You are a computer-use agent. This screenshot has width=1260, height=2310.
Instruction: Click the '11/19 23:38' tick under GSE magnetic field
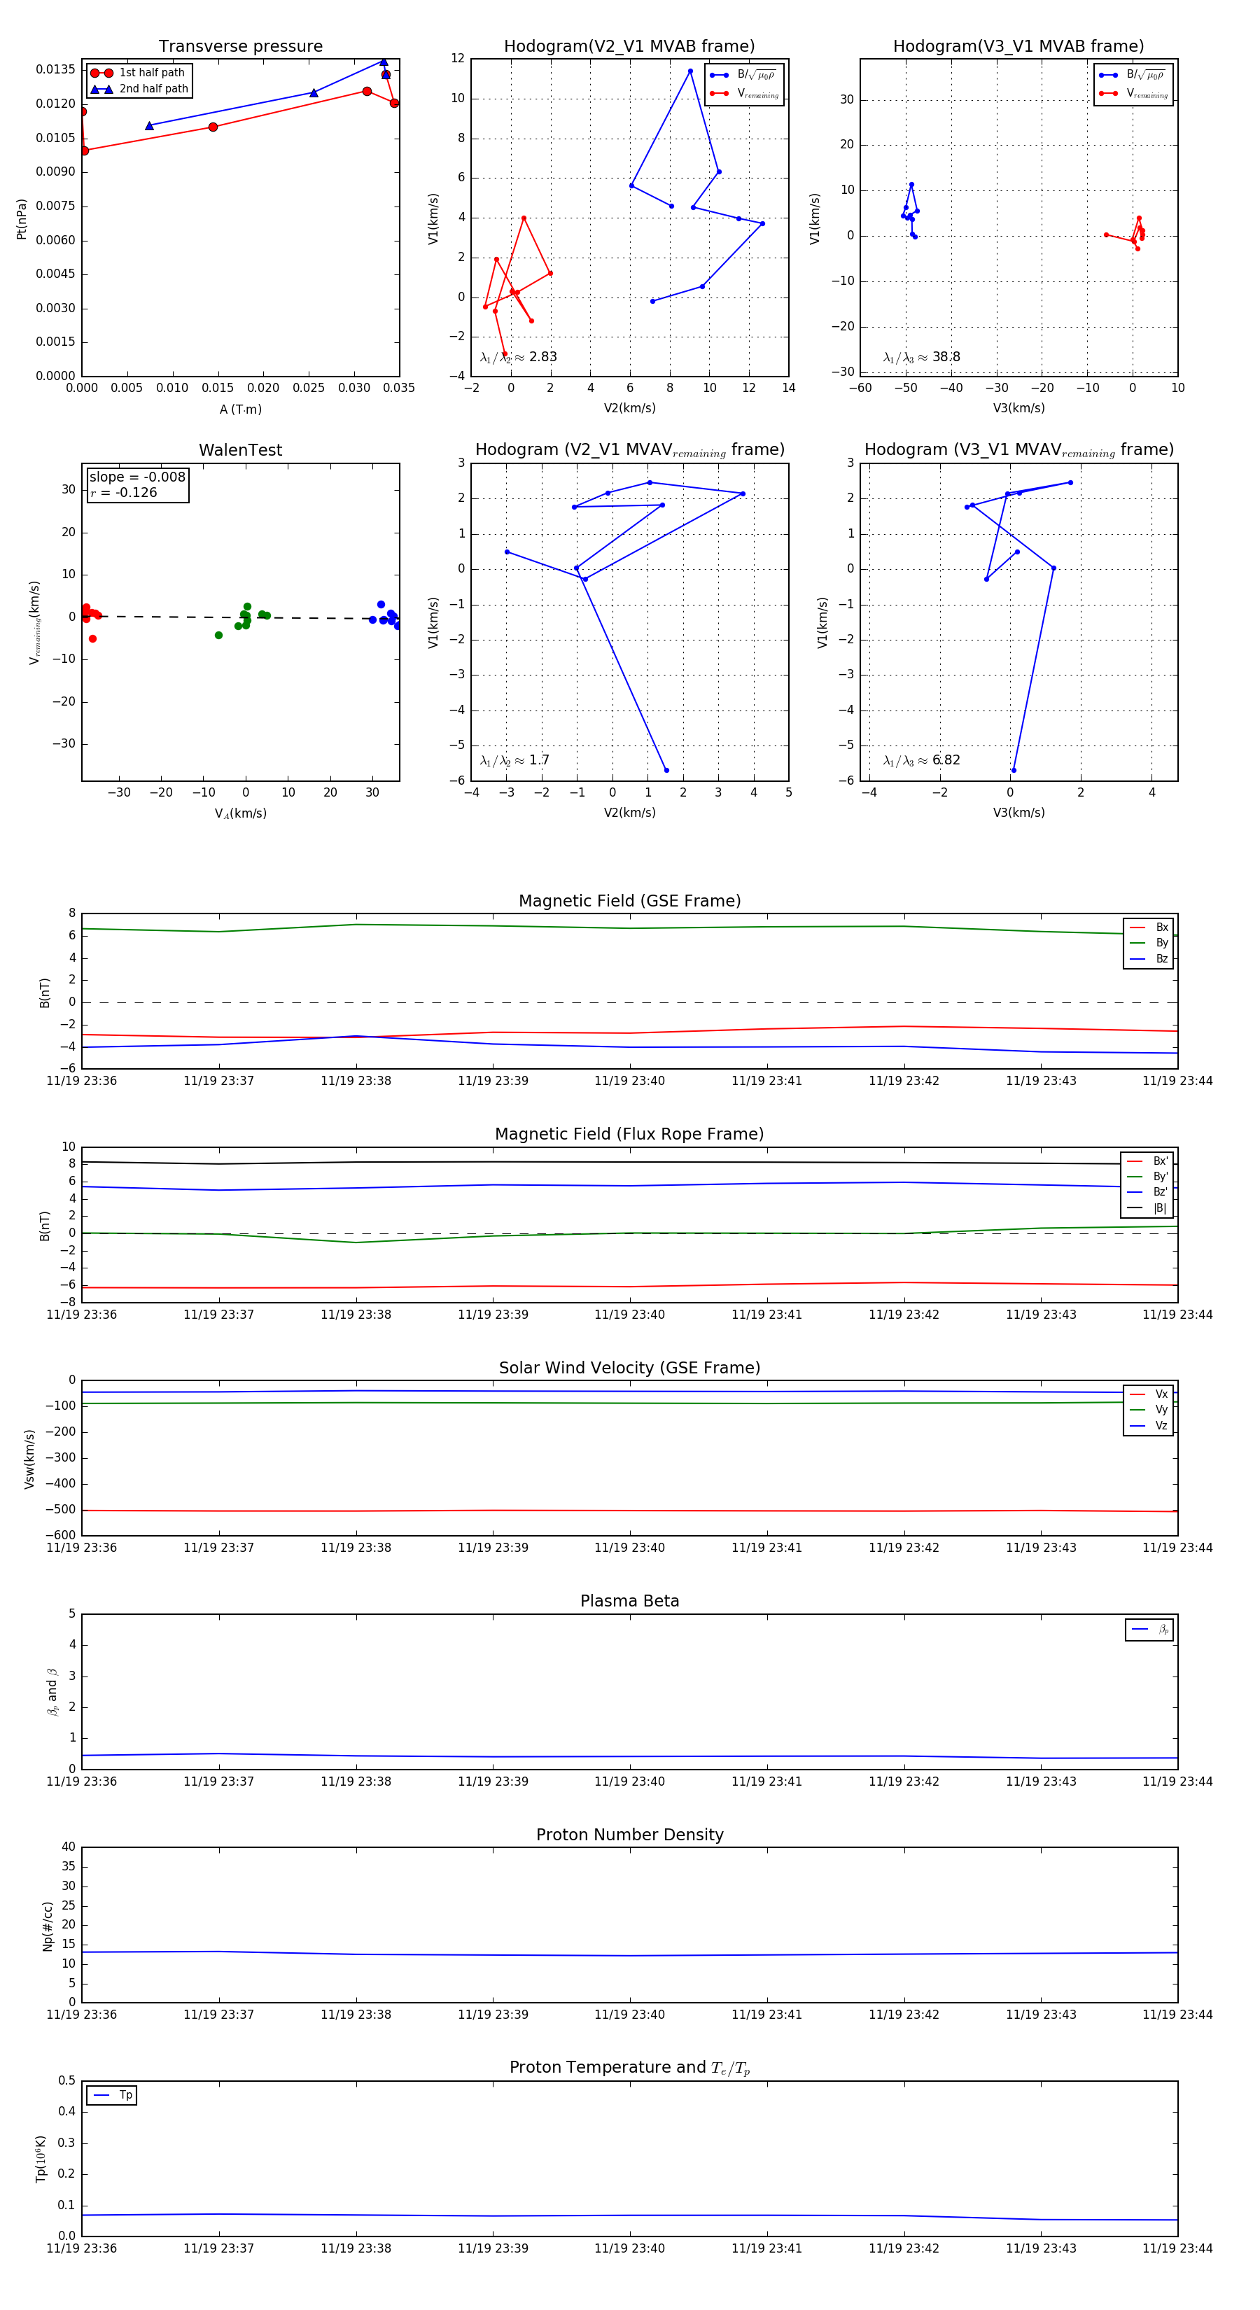point(356,1081)
